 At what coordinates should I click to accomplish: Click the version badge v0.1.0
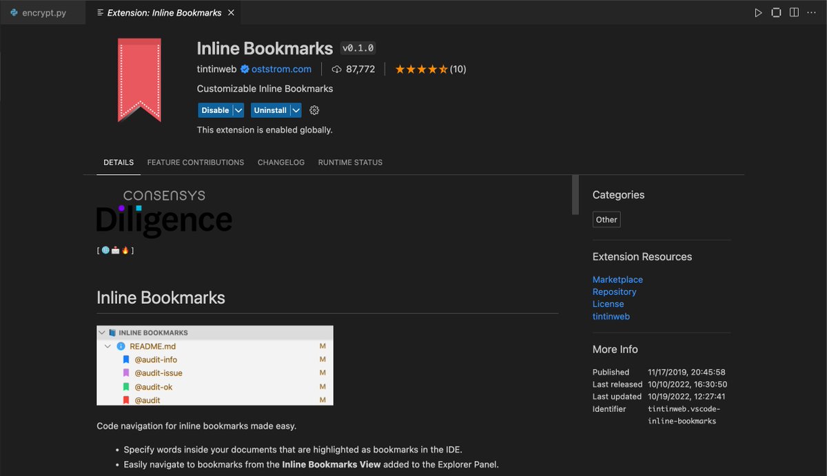pyautogui.click(x=358, y=48)
